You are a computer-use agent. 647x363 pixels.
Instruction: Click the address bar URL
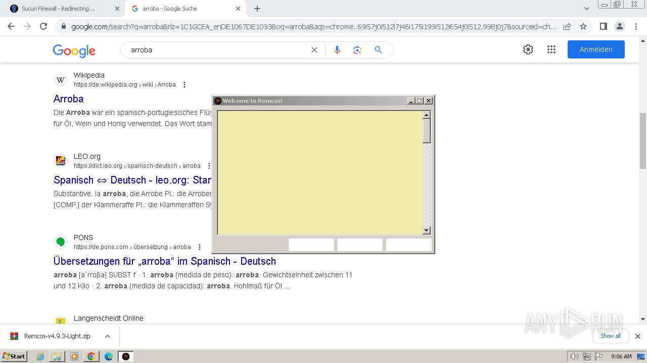point(313,26)
